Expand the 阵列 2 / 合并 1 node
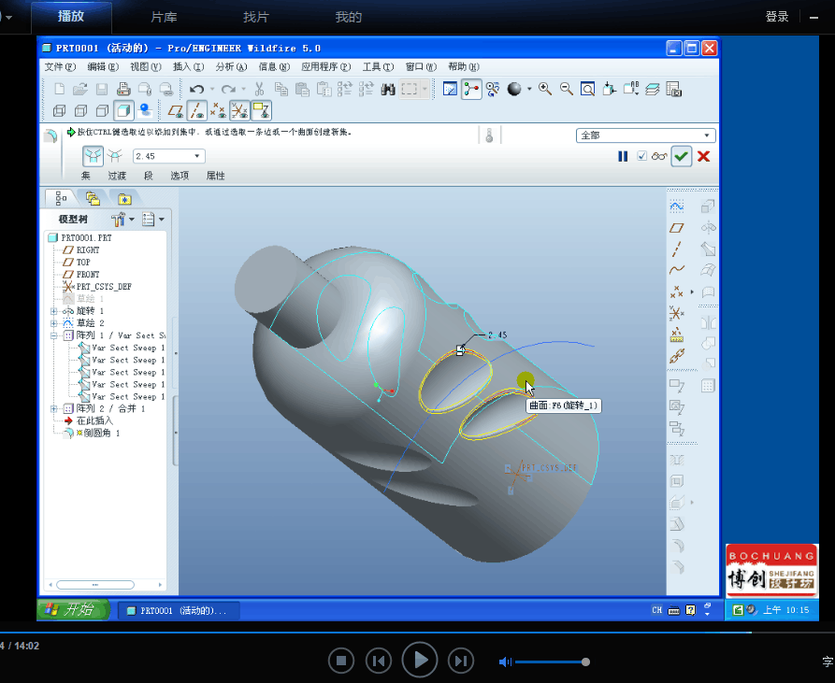Screen dimensions: 835x683 [54, 408]
